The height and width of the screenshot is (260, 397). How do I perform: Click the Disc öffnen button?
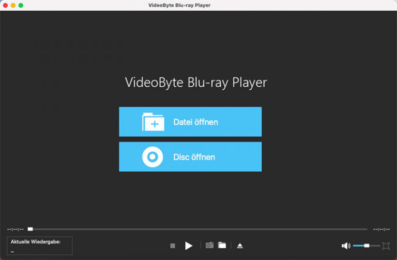click(190, 157)
